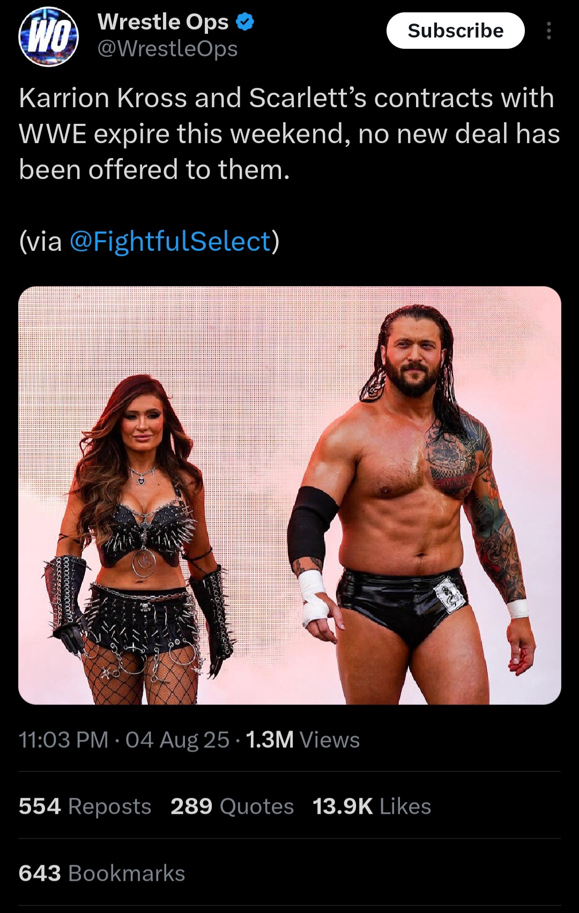
Task: Click the 11:03 PM timestamp
Action: (x=63, y=740)
